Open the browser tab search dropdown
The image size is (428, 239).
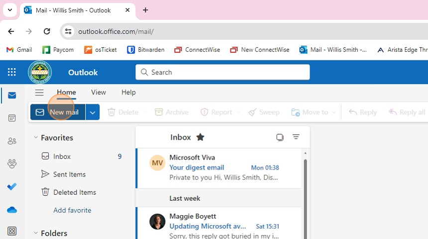click(10, 10)
